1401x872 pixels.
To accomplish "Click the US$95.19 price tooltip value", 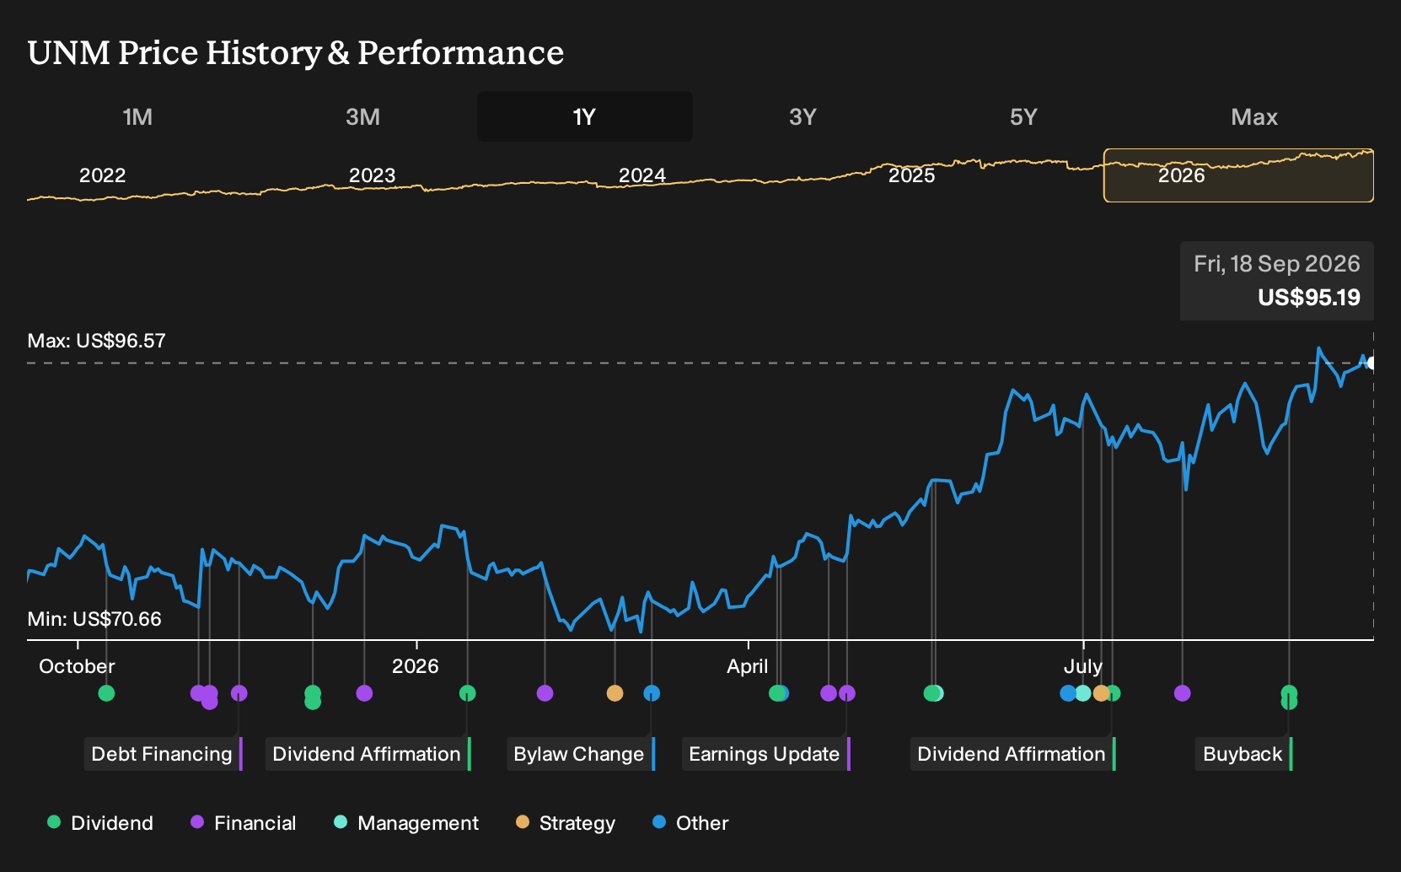I will (x=1309, y=298).
